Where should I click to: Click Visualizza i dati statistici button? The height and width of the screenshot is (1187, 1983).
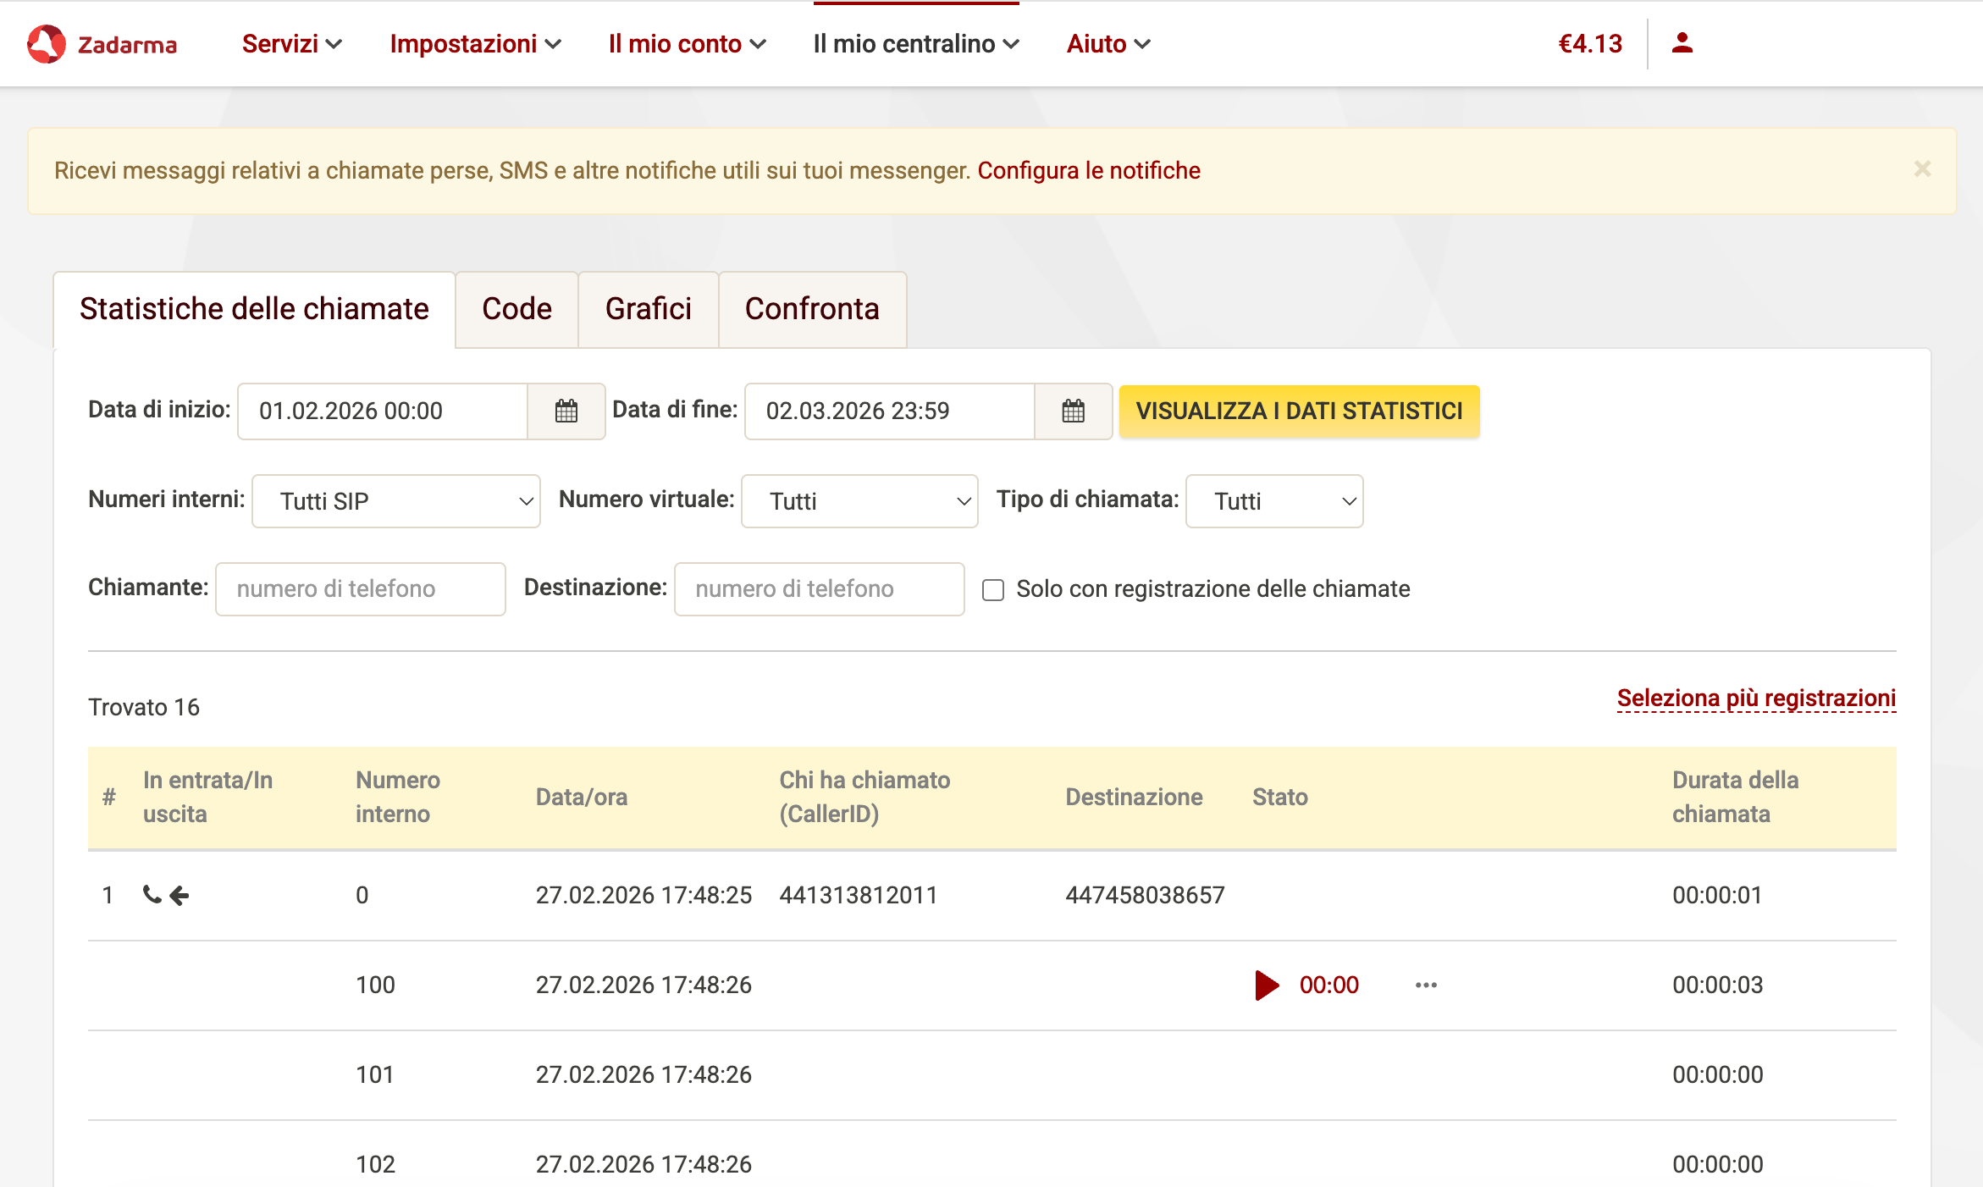click(1299, 411)
